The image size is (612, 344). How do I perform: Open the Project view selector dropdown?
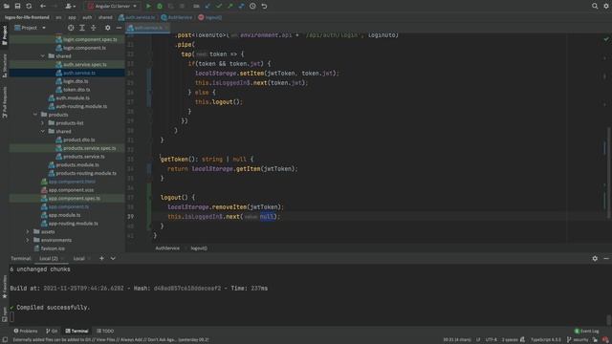[x=31, y=28]
